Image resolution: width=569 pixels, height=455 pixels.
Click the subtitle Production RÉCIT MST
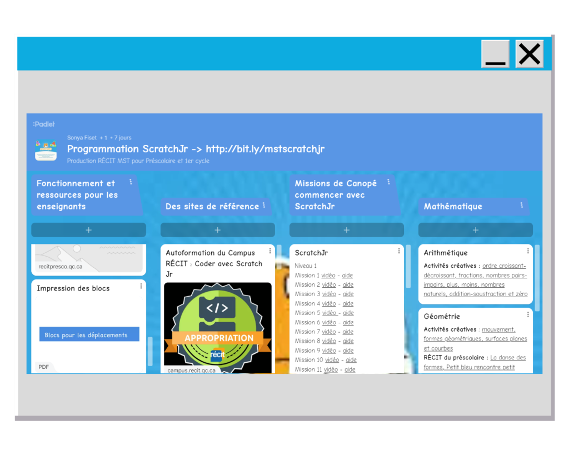pyautogui.click(x=138, y=161)
